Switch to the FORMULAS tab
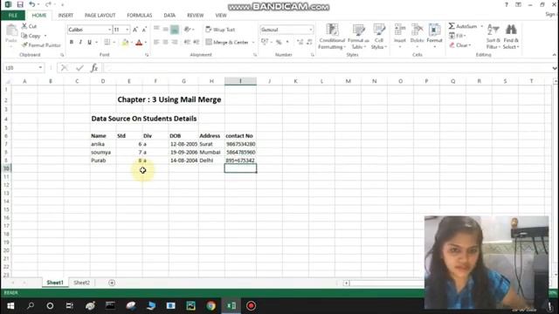The image size is (559, 314). tap(140, 16)
